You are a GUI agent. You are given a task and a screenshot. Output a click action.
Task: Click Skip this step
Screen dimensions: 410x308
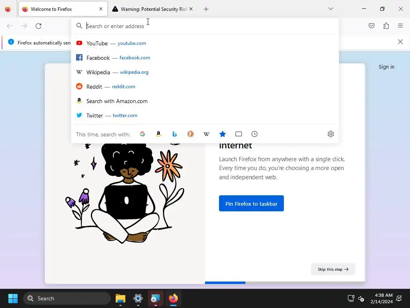pos(333,269)
